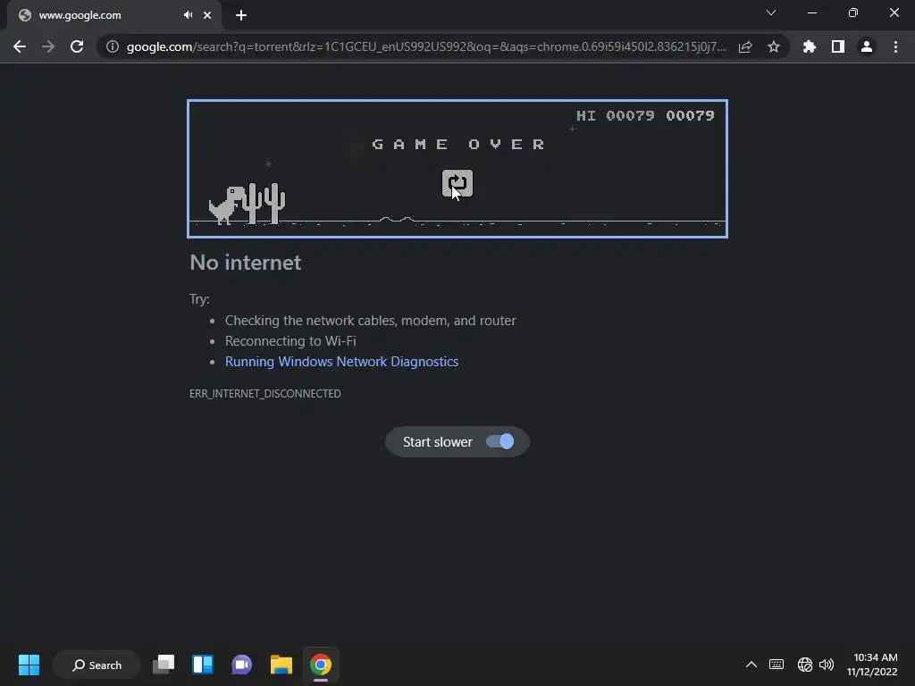
Task: Minimize the Chrome window
Action: 811,13
